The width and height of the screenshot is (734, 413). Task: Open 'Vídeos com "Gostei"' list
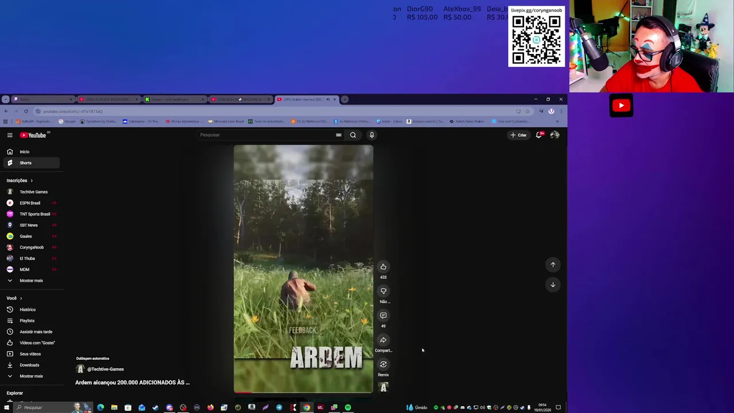pos(32,342)
